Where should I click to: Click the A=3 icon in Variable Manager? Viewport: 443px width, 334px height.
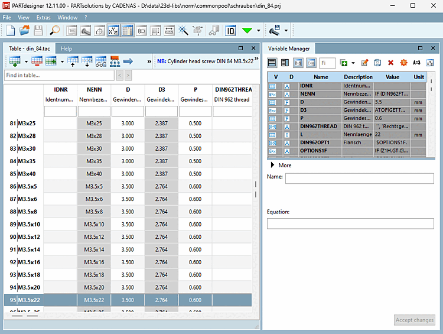pyautogui.click(x=416, y=63)
